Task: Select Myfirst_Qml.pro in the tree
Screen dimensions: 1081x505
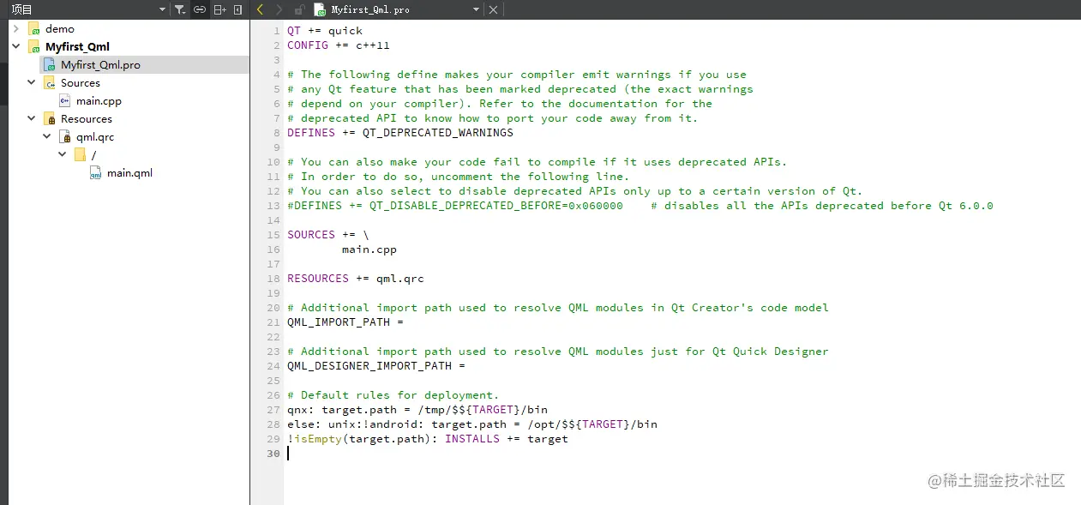Action: [100, 64]
